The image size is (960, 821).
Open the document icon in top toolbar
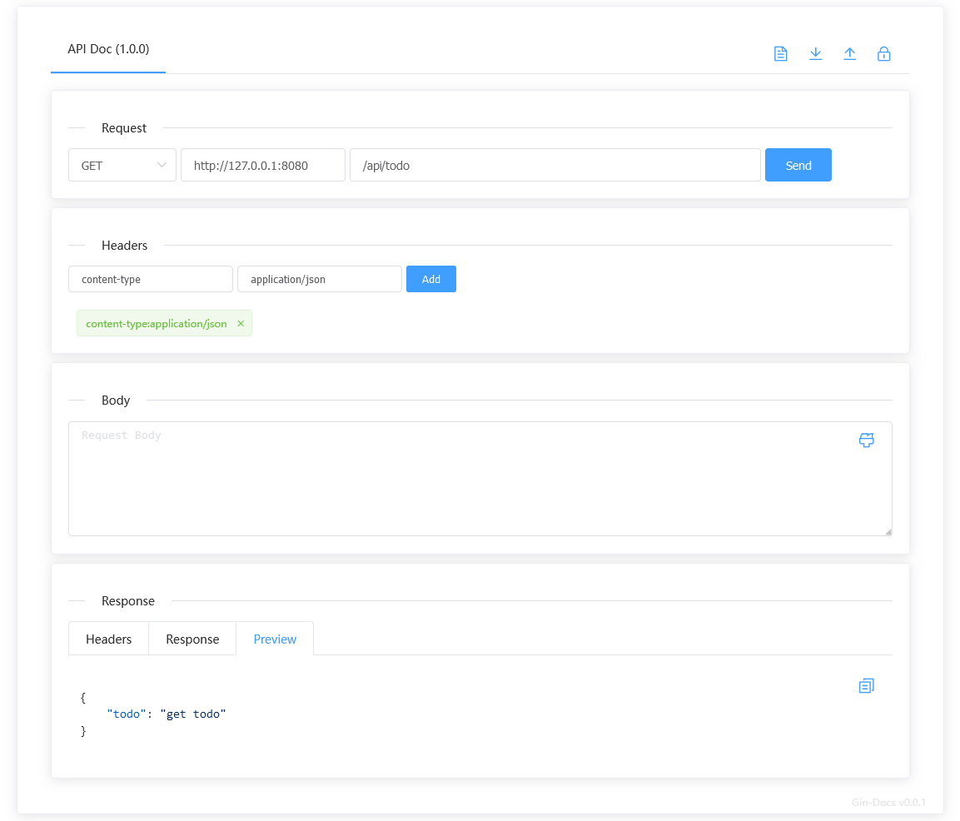click(x=781, y=54)
